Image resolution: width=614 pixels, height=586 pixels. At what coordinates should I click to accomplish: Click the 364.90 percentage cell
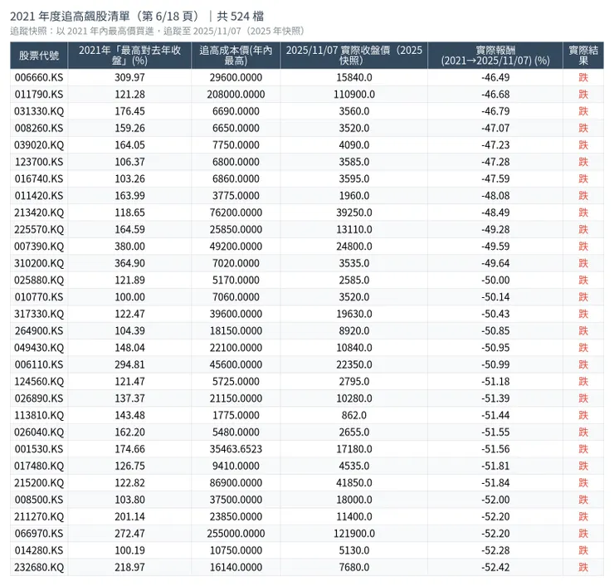click(129, 263)
